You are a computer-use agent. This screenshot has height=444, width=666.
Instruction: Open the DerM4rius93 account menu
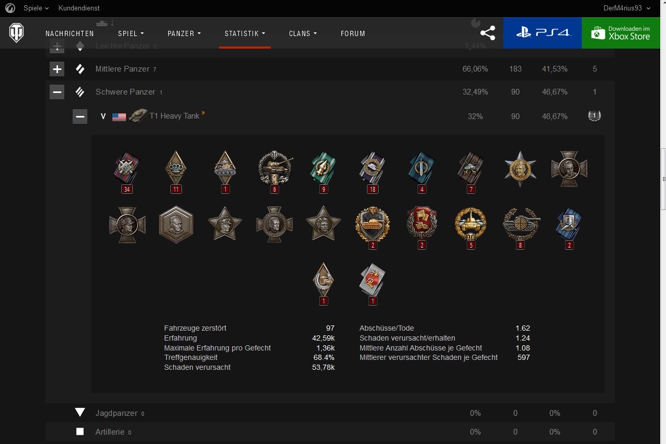click(626, 8)
